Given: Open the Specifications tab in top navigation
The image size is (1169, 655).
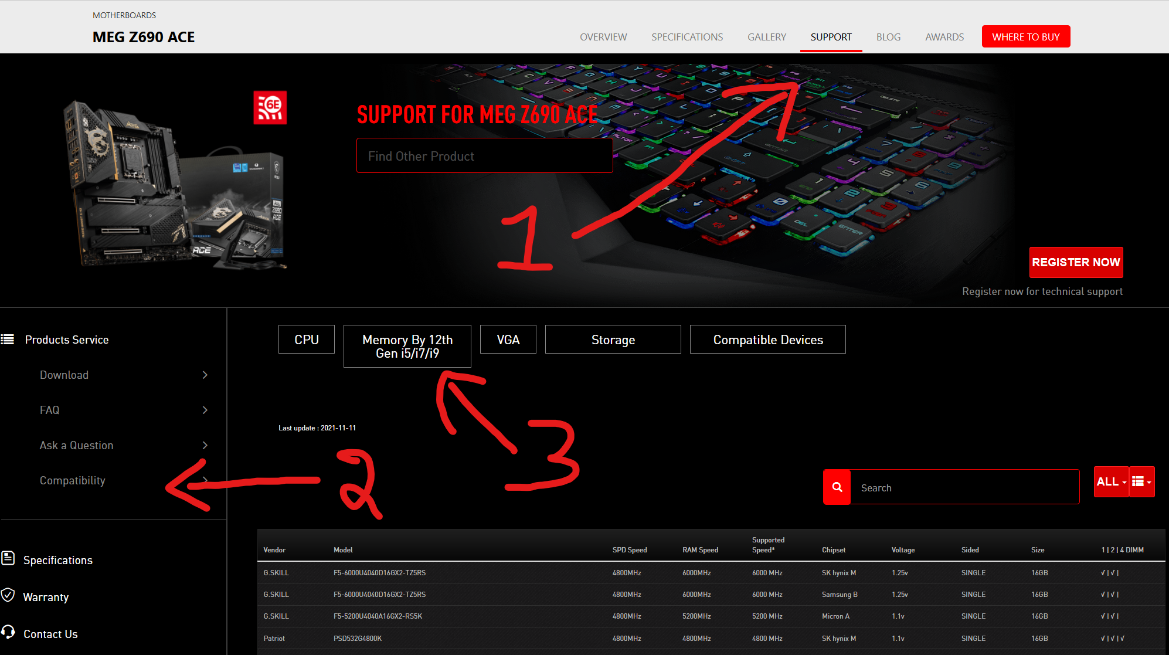Looking at the screenshot, I should pos(687,37).
